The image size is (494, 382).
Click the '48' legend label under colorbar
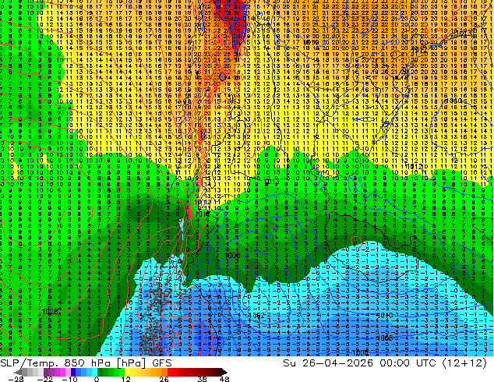tap(224, 379)
